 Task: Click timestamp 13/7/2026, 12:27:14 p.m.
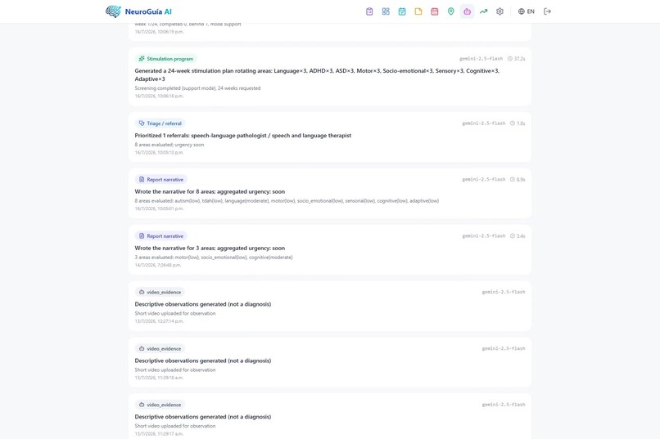[x=159, y=321]
